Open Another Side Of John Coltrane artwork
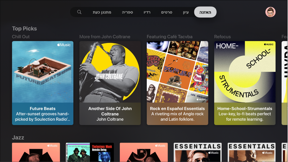The width and height of the screenshot is (288, 162). click(x=110, y=72)
